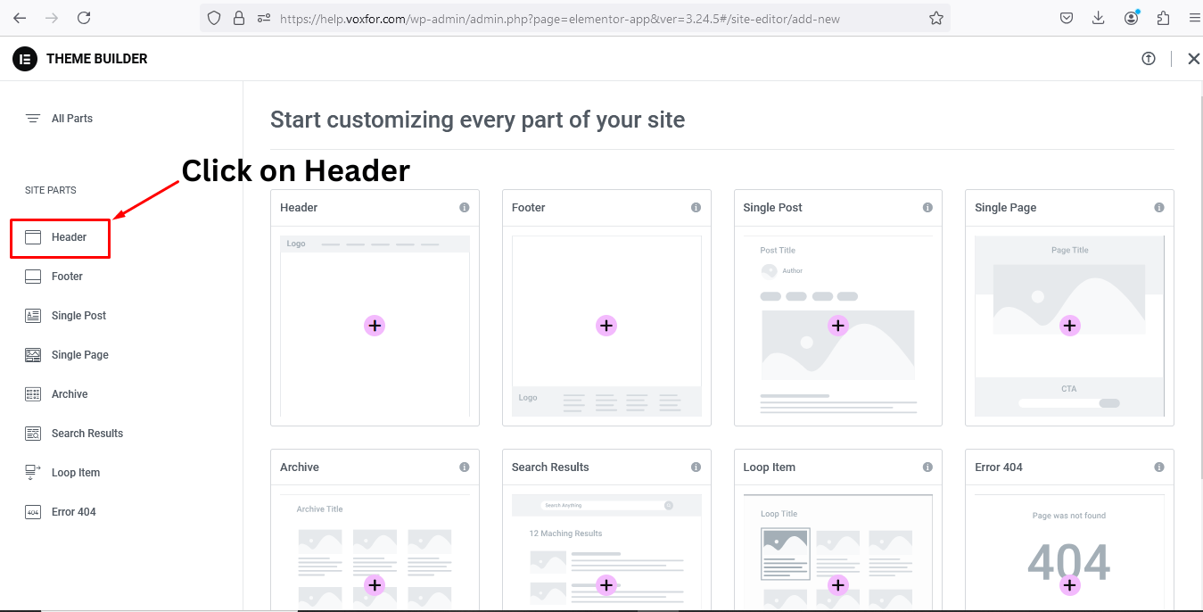The image size is (1203, 612).
Task: View info for the Single Post card
Action: click(927, 207)
